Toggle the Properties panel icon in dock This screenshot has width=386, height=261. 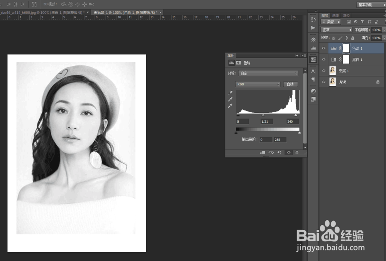point(313,59)
